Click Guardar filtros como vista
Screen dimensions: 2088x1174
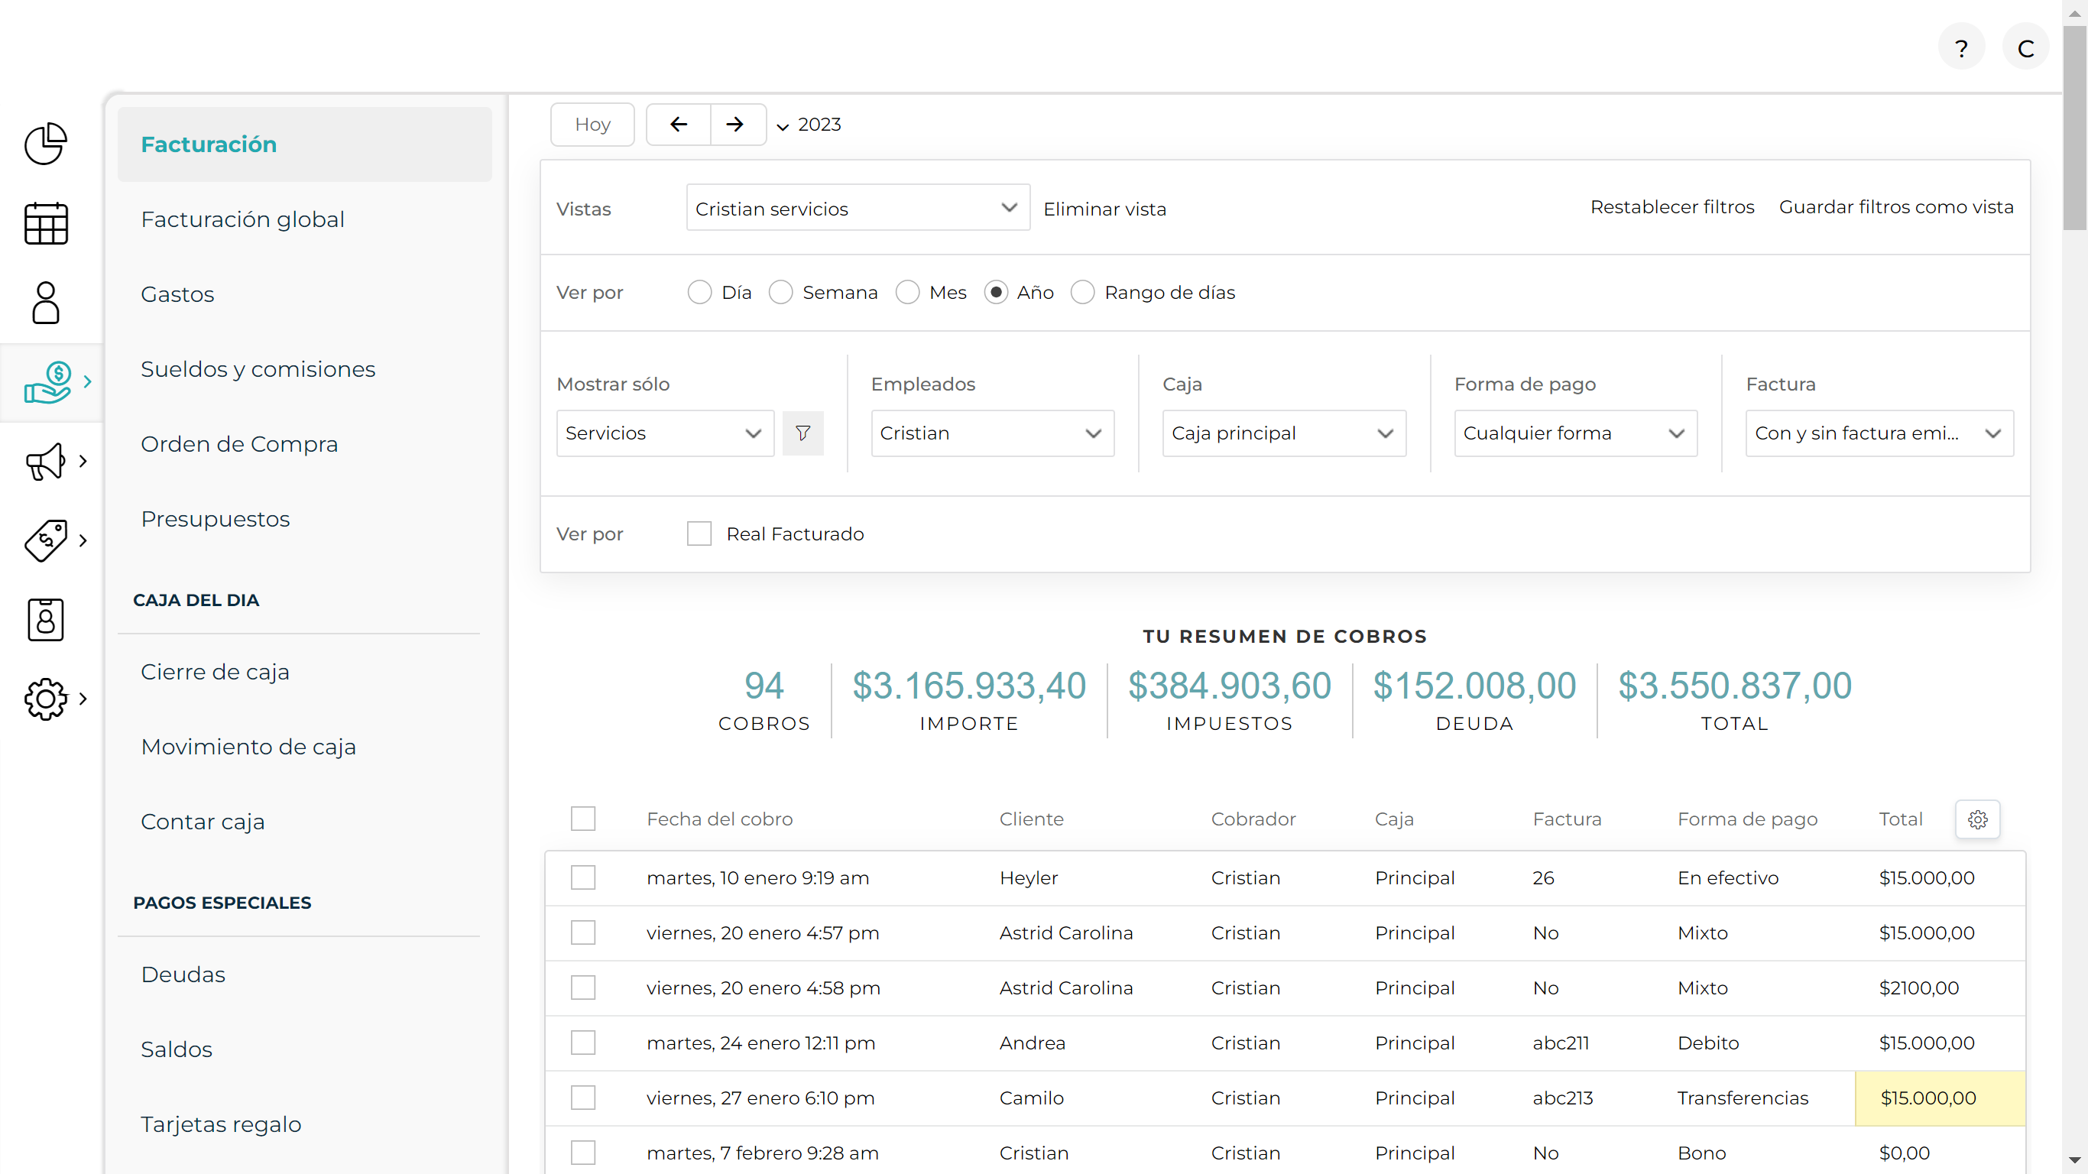(1896, 206)
